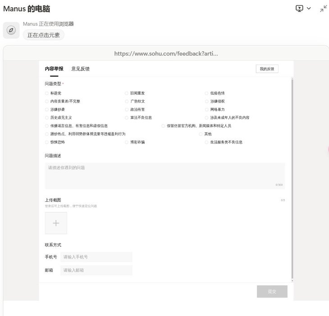Viewport: 329px width, 316px height.
Task: Select the 广告软文 radio option
Action: tap(127, 101)
